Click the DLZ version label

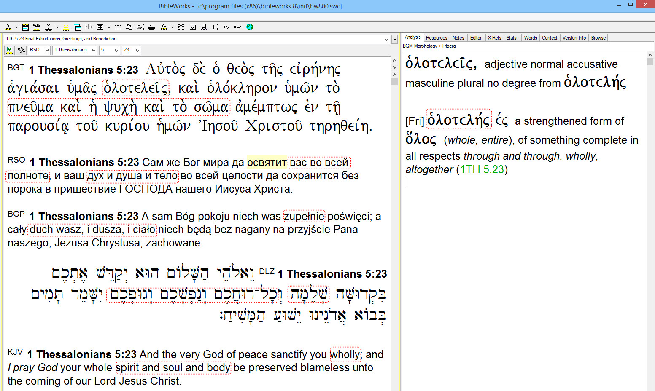tap(267, 272)
